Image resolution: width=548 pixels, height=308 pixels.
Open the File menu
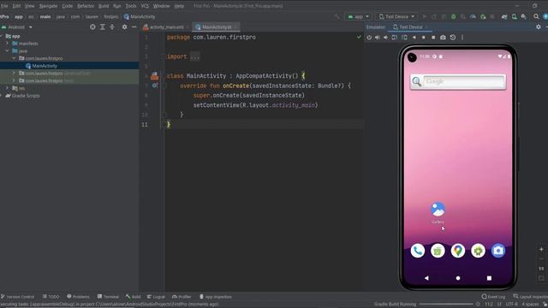(x=4, y=6)
